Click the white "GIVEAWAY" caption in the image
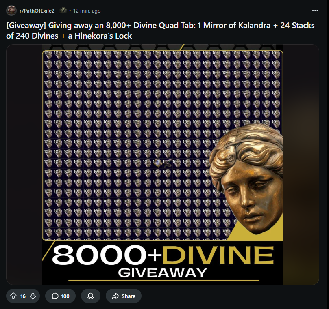 [163, 273]
